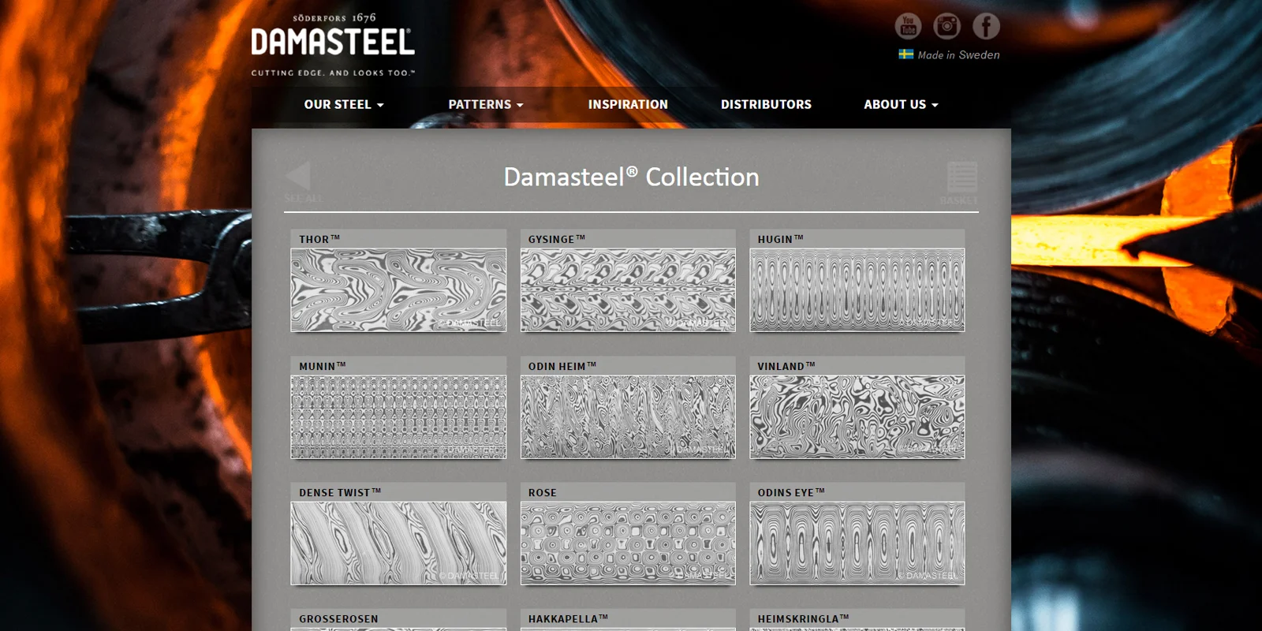Open the Rose pattern thumbnail
The image size is (1262, 631).
coord(628,543)
